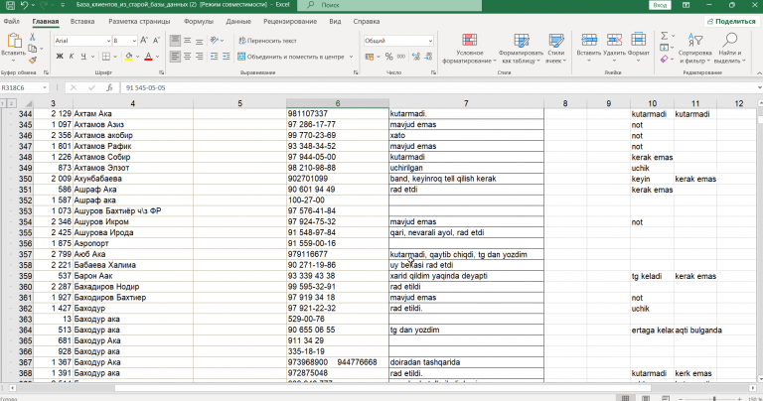Click Clear eraser icon
This screenshot has width=763, height=401.
pyautogui.click(x=665, y=60)
